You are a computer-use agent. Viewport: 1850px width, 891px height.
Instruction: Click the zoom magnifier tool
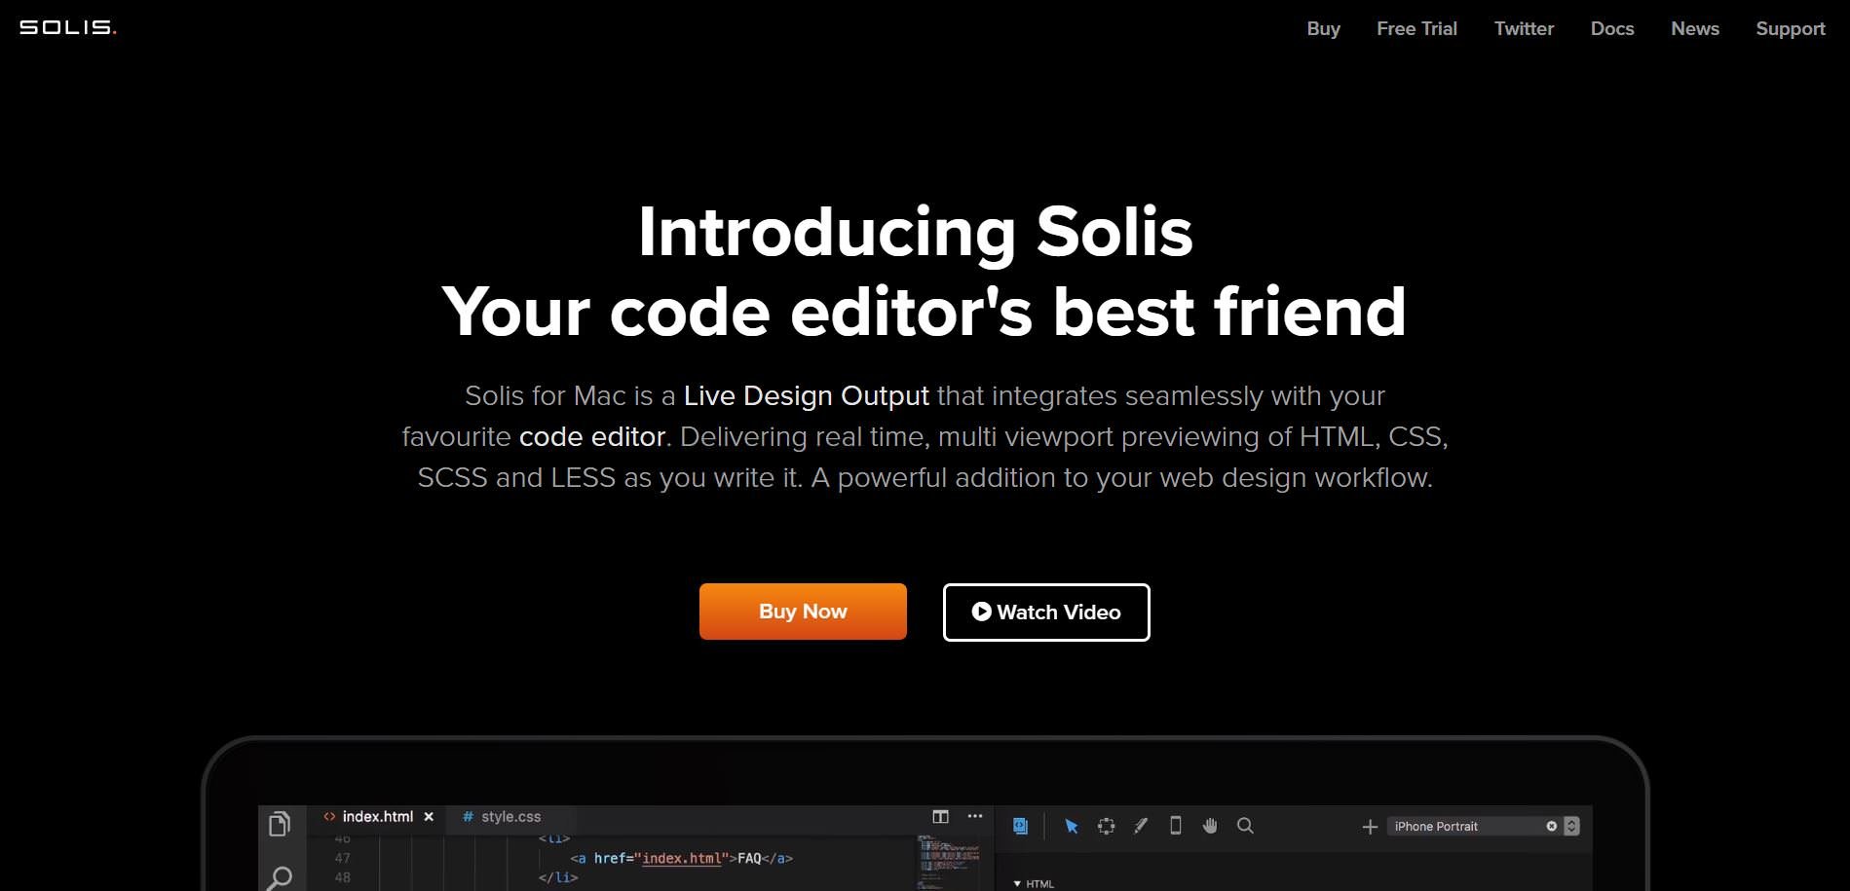pyautogui.click(x=1245, y=826)
